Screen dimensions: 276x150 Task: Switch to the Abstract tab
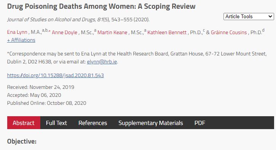(24, 123)
